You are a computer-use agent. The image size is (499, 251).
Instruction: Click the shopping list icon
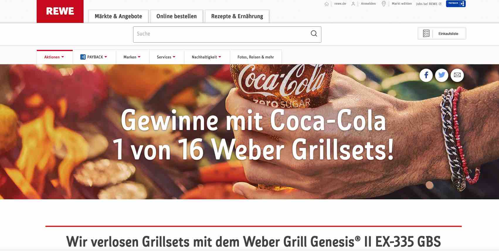pos(426,33)
